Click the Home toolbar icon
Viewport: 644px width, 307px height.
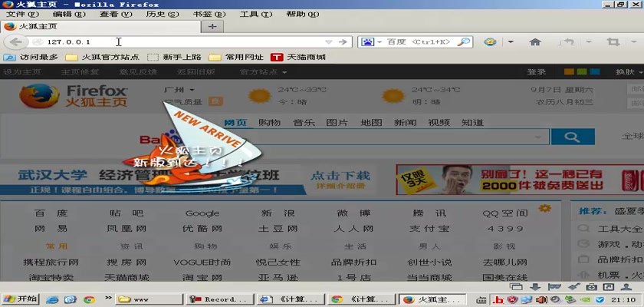click(535, 42)
